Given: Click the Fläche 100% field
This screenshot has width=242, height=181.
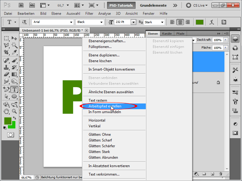Looking at the screenshot, I should click(x=217, y=48).
